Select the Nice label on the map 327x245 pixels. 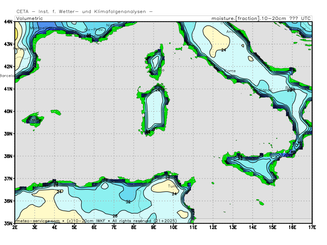coord(110,25)
